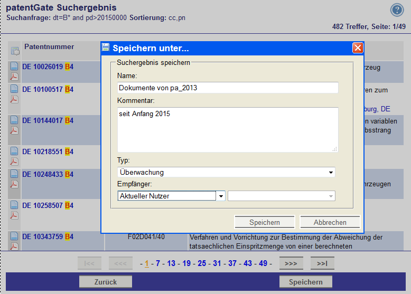Viewport: 411px width, 294px height.
Task: Click Abbrechen to cancel saving
Action: click(330, 222)
